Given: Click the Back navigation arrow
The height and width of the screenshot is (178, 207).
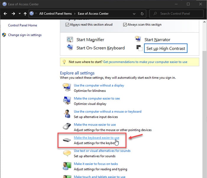Looking at the screenshot, I should point(5,14).
